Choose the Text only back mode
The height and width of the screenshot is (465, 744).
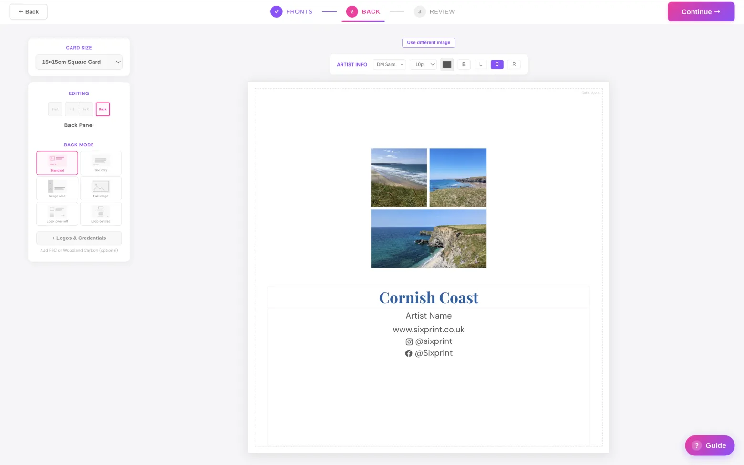101,163
